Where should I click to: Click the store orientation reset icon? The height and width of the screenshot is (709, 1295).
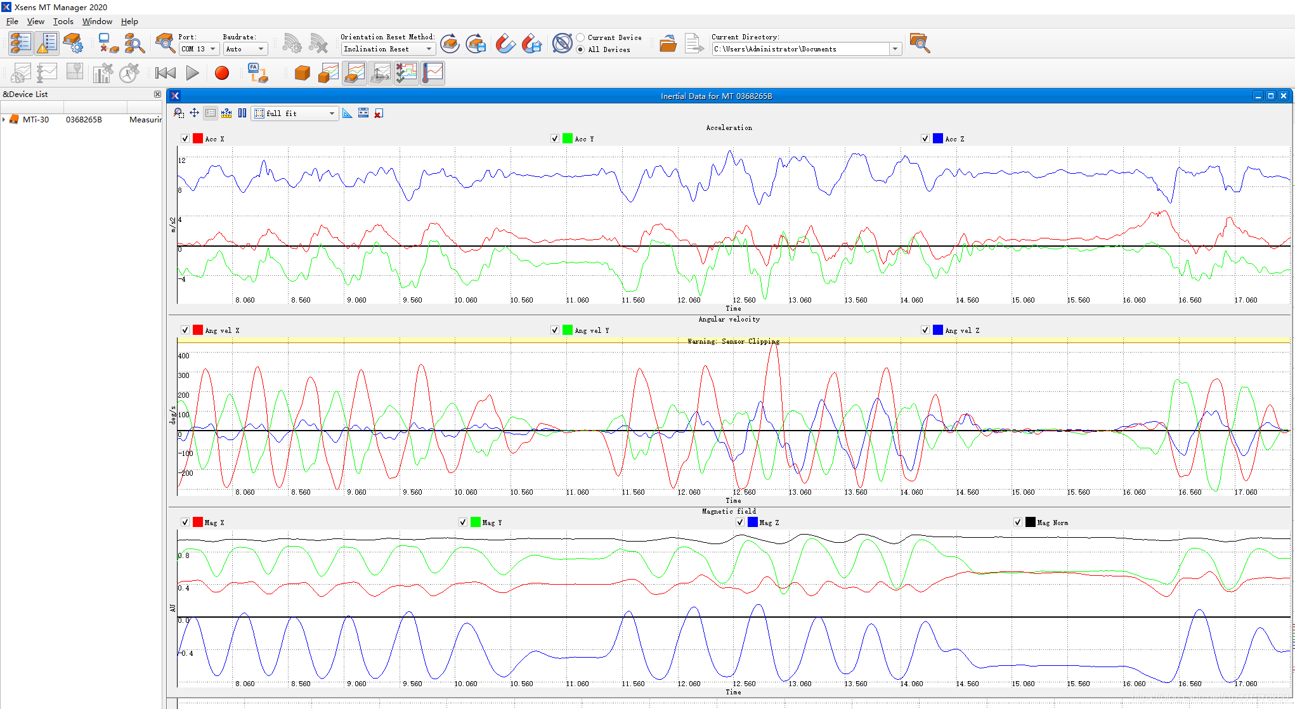pos(476,43)
